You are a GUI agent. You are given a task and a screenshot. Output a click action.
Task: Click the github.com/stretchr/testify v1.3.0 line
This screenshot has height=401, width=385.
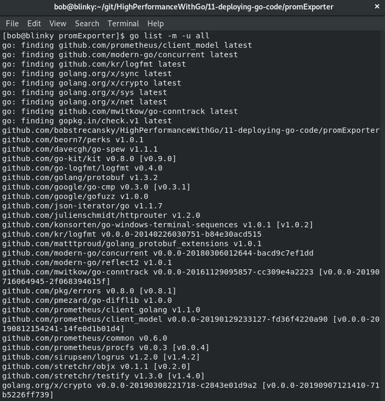(x=103, y=376)
